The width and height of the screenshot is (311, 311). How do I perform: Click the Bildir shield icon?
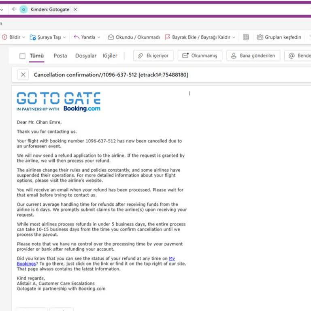coord(4,37)
